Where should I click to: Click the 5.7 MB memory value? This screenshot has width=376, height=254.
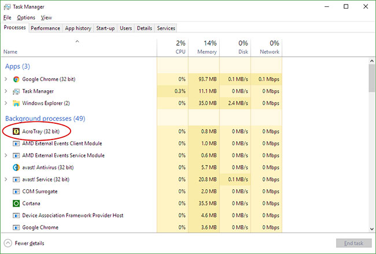click(209, 167)
